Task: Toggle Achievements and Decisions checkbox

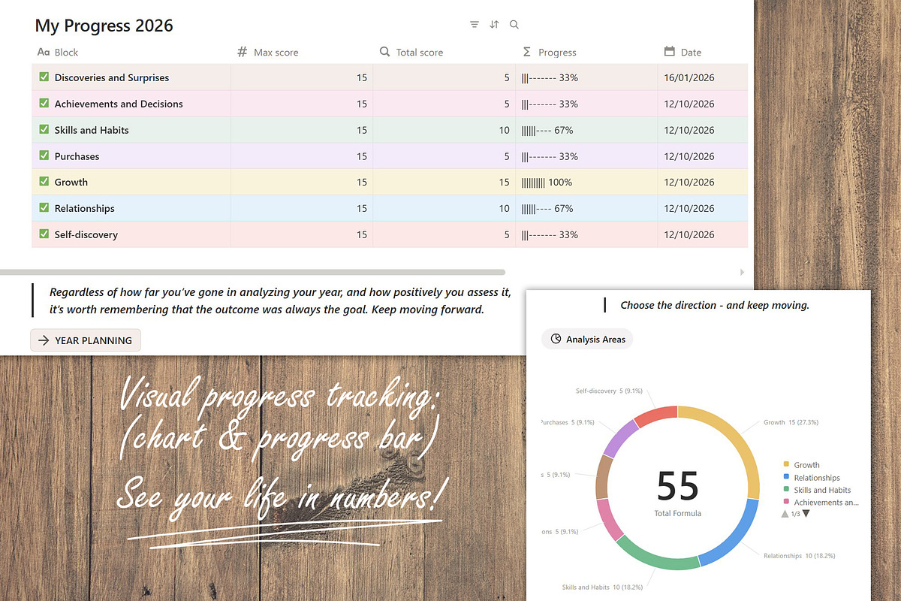Action: tap(44, 104)
